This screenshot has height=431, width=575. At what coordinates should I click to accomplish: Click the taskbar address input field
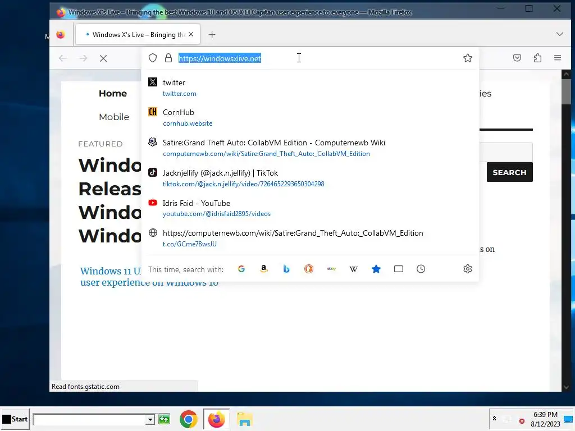89,419
